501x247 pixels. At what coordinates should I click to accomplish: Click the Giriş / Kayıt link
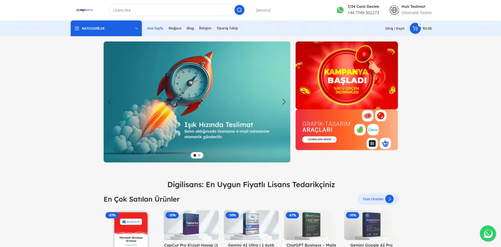tap(395, 28)
